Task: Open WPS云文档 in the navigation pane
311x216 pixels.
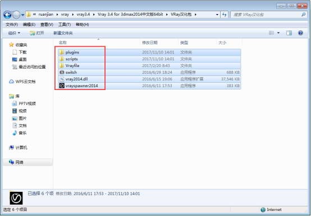Action: (25, 82)
